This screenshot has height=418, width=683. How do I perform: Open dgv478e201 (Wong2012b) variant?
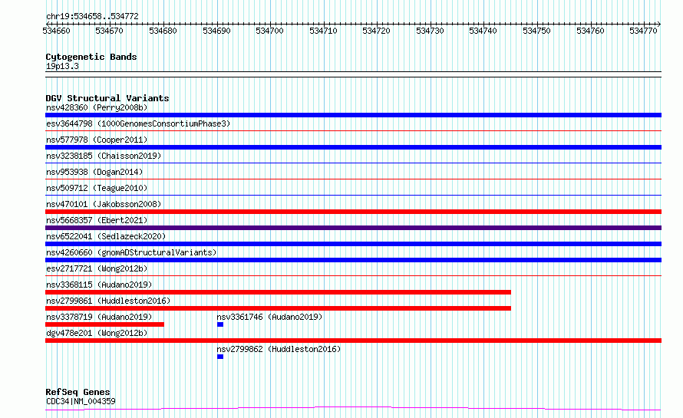(x=97, y=333)
